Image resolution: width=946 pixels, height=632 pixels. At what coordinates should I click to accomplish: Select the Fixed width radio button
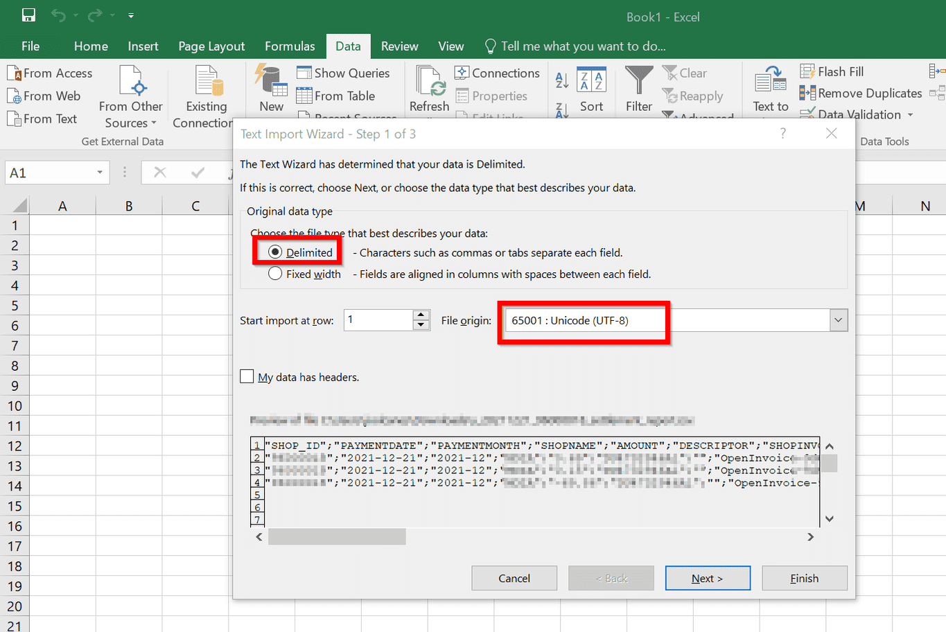tap(274, 274)
